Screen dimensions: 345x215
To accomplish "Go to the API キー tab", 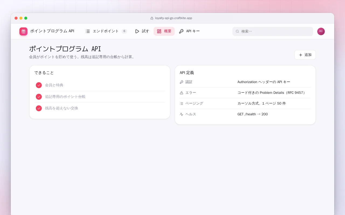I will pyautogui.click(x=189, y=31).
